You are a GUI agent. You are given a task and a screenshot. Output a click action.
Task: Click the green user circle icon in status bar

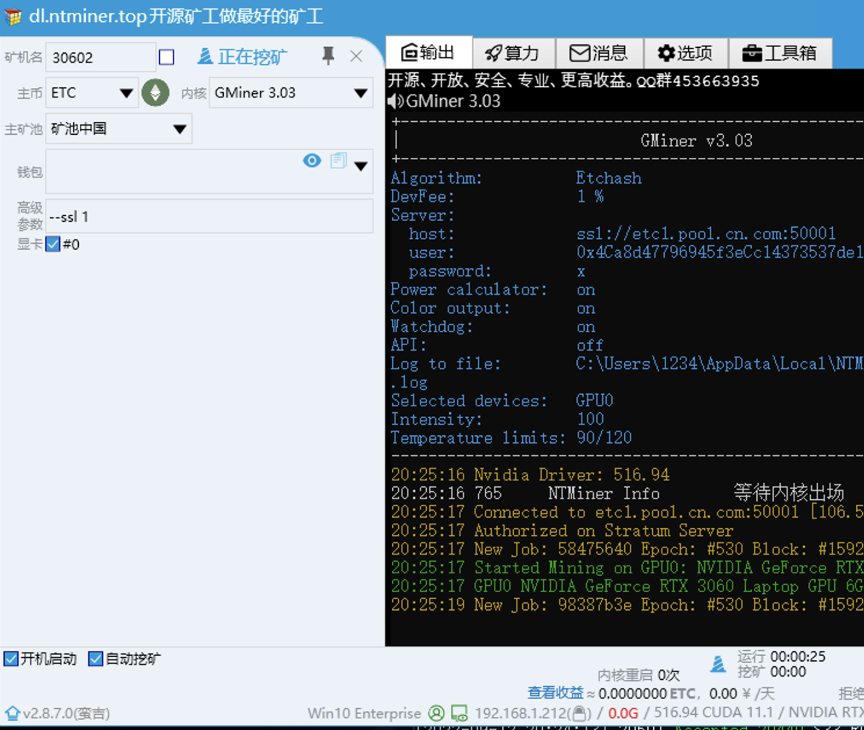click(x=437, y=713)
